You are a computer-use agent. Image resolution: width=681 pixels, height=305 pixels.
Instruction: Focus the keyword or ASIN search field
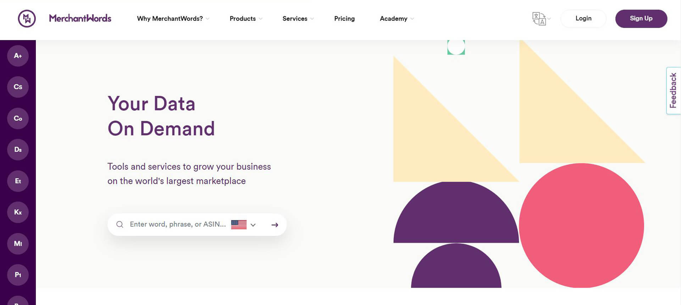[x=177, y=225]
